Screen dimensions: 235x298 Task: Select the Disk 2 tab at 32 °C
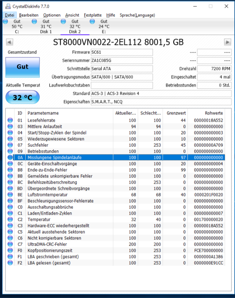tap(75, 26)
